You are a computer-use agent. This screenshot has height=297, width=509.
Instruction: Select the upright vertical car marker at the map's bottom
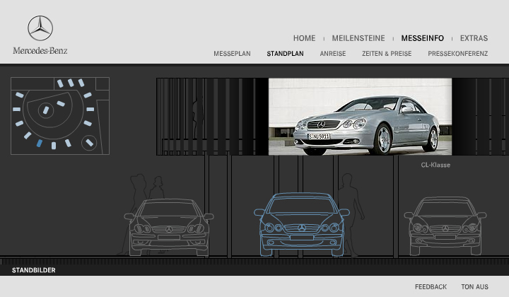tap(54, 146)
